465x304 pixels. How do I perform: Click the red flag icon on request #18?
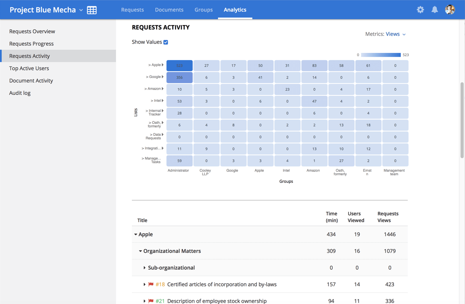coord(151,284)
